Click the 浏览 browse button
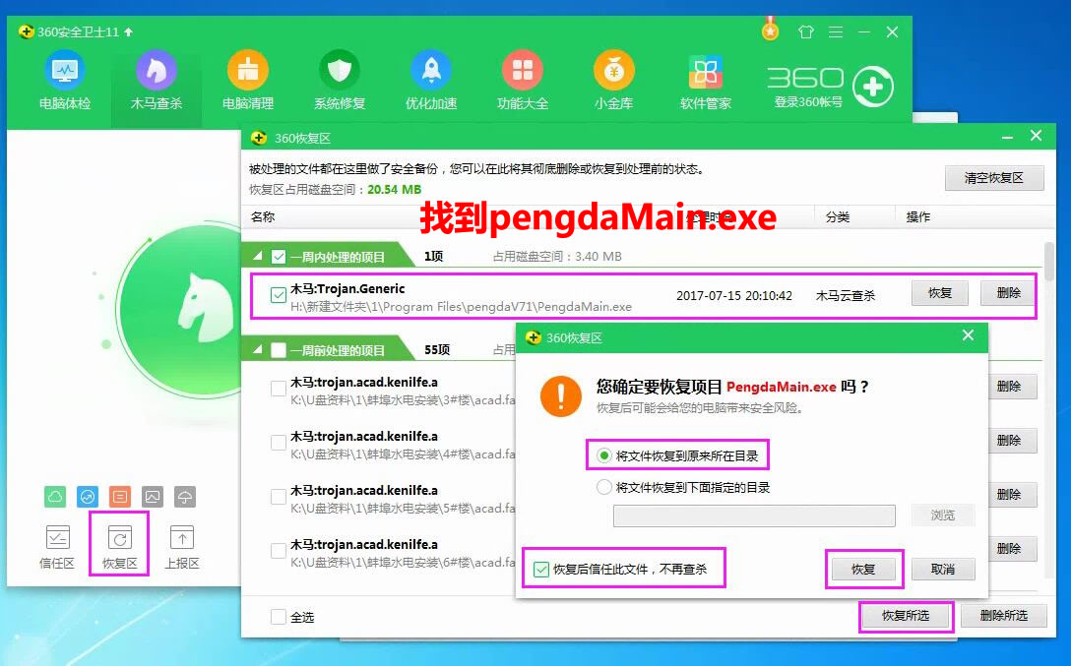Image resolution: width=1071 pixels, height=666 pixels. [x=943, y=515]
